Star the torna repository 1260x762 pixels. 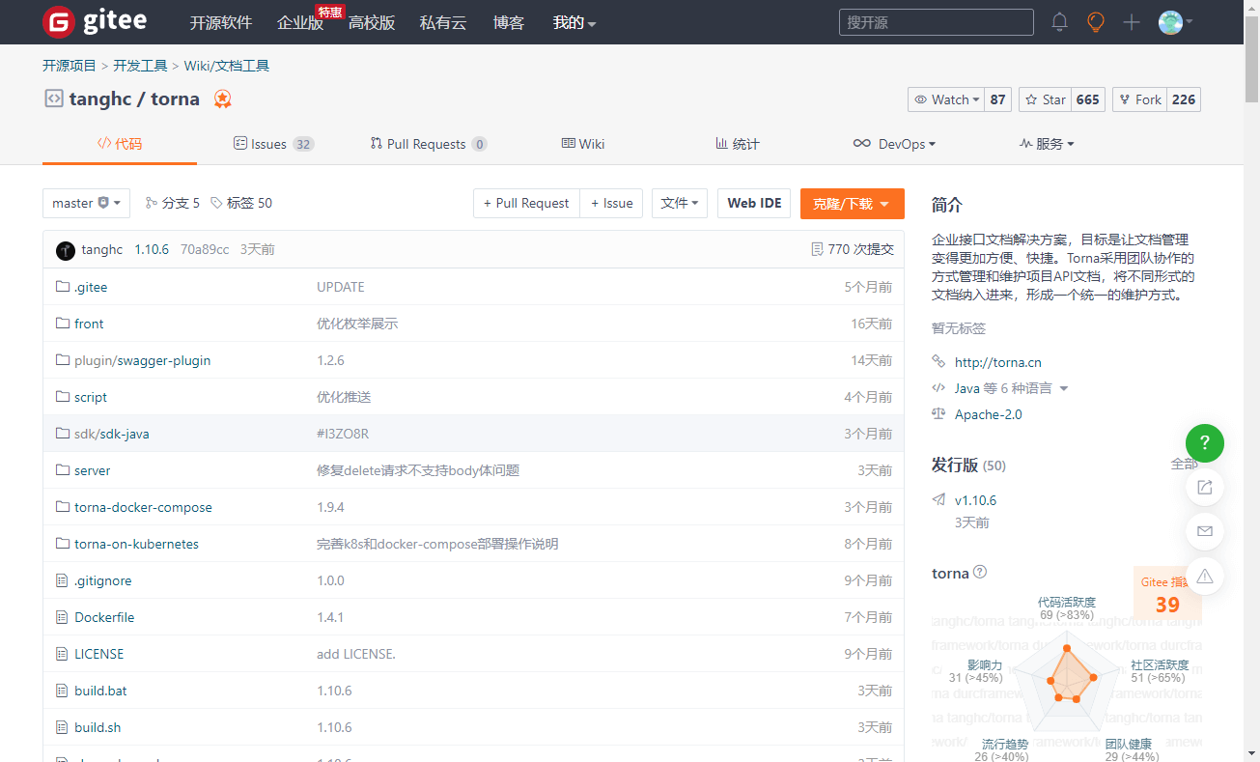tap(1045, 99)
